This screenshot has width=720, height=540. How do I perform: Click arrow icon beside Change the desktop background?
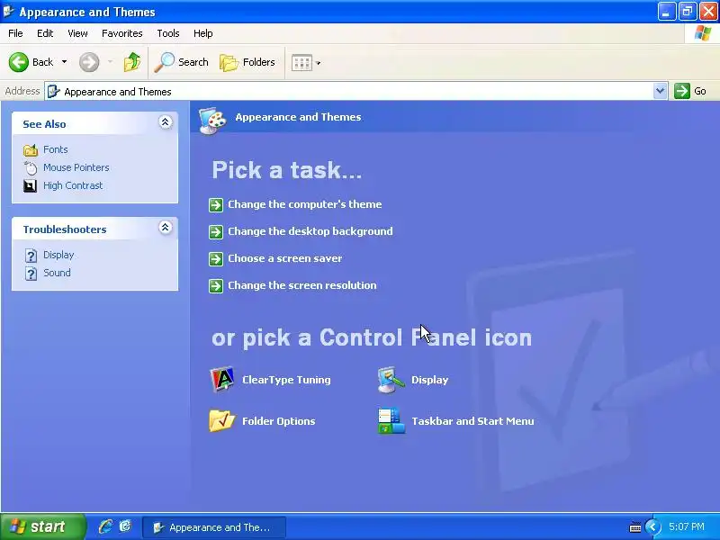(x=216, y=232)
